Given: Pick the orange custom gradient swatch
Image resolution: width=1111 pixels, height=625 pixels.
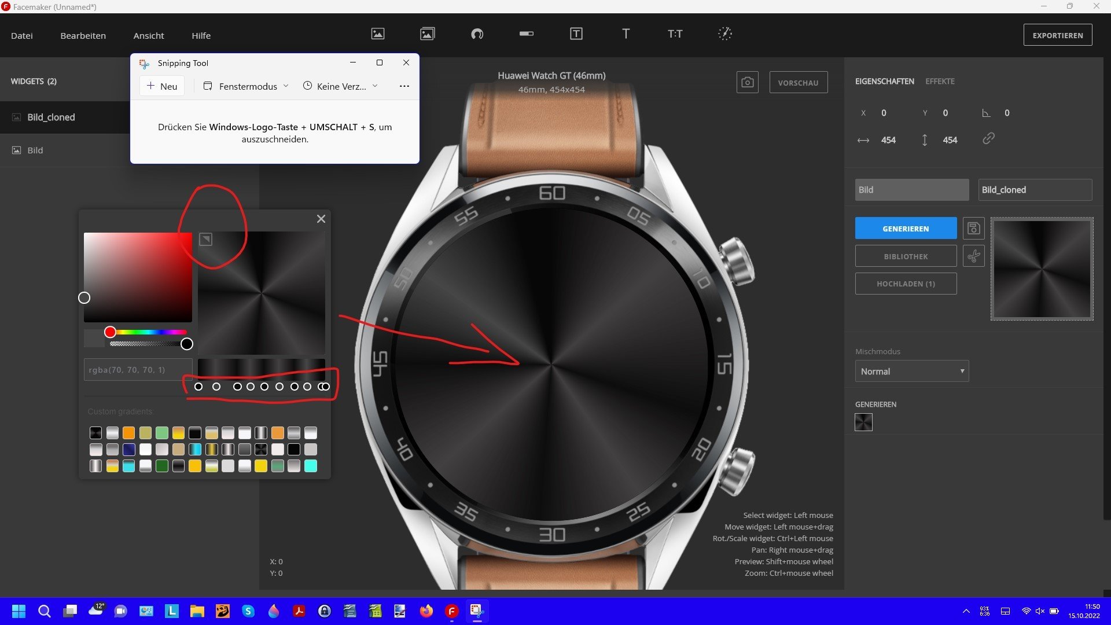Looking at the screenshot, I should click(128, 433).
